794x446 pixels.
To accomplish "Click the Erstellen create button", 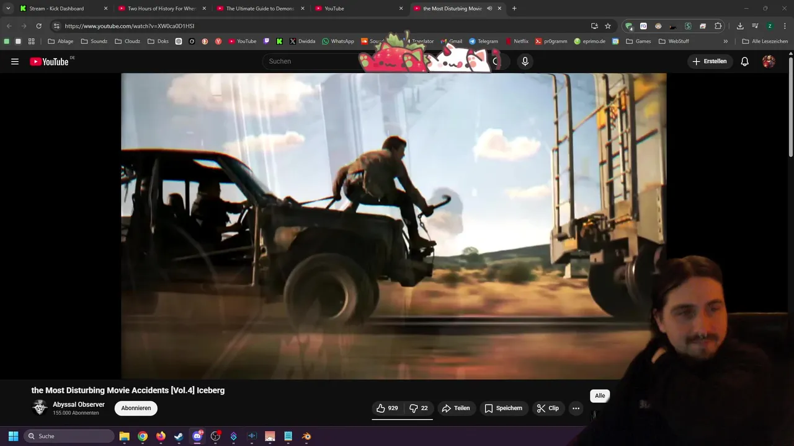I will [x=710, y=61].
